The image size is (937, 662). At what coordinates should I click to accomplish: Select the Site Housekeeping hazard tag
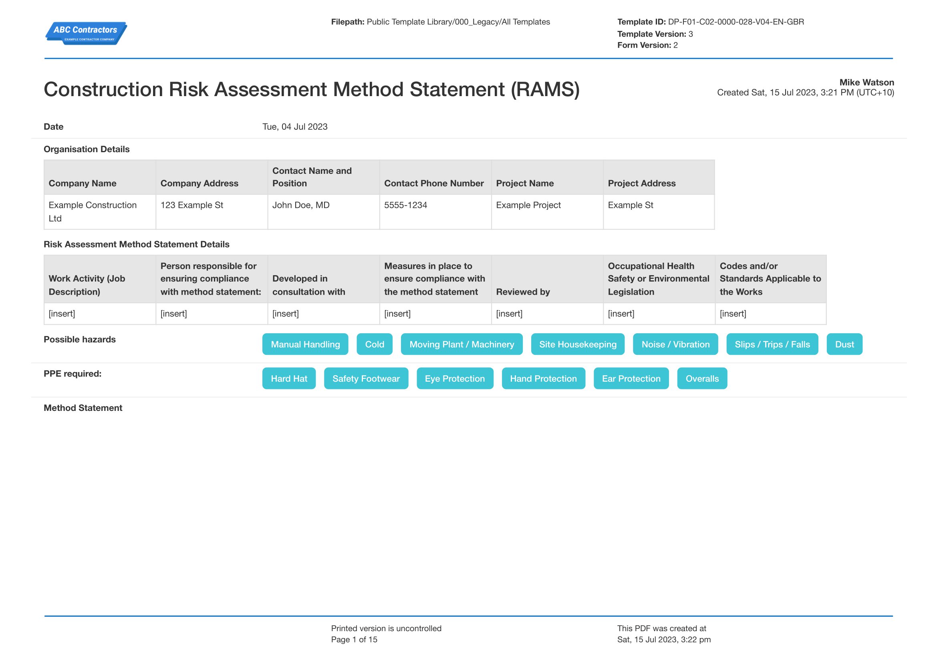(x=578, y=344)
